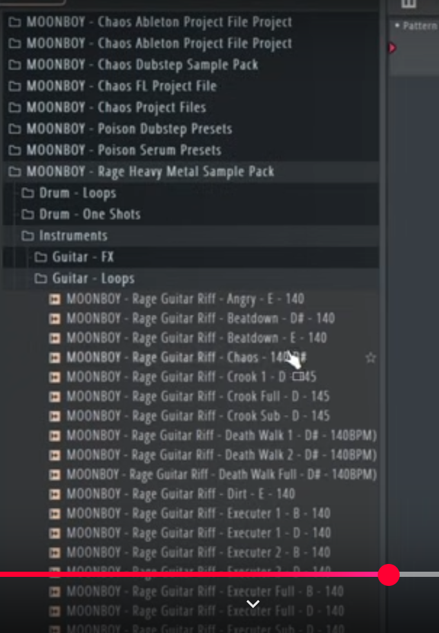Click the waveform icon next to Dirt riff

point(54,494)
